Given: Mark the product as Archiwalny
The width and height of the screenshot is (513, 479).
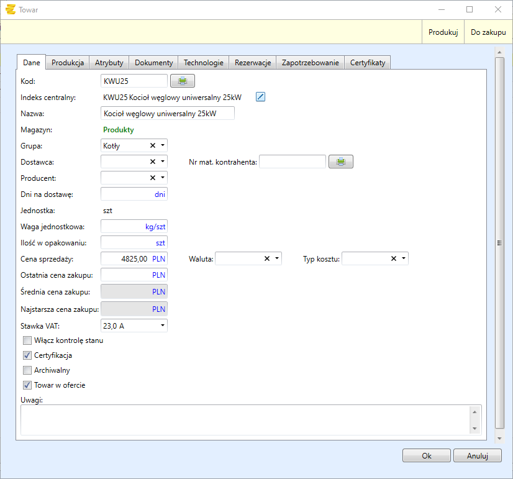Looking at the screenshot, I should click(27, 370).
